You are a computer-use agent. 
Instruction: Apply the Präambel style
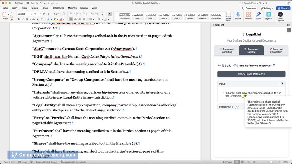[203, 16]
